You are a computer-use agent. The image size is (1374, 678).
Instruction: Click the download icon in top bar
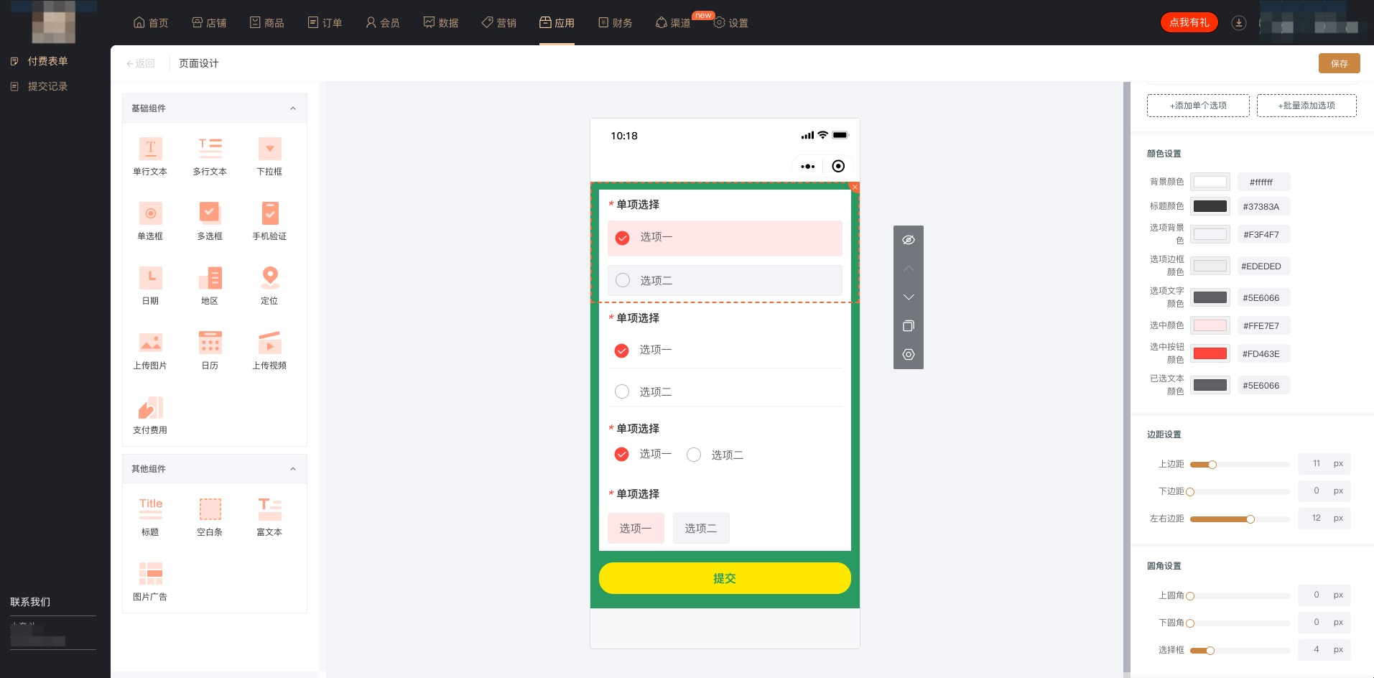tap(1239, 23)
